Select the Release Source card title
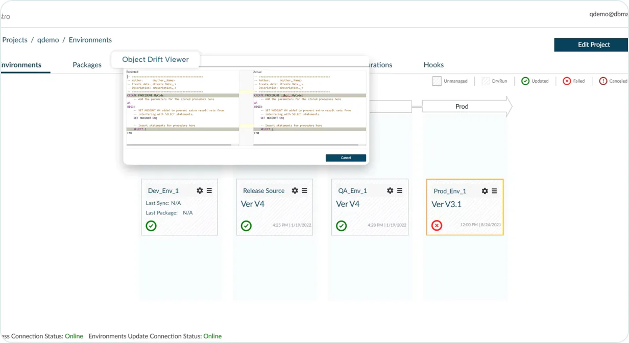The image size is (629, 343). click(263, 191)
